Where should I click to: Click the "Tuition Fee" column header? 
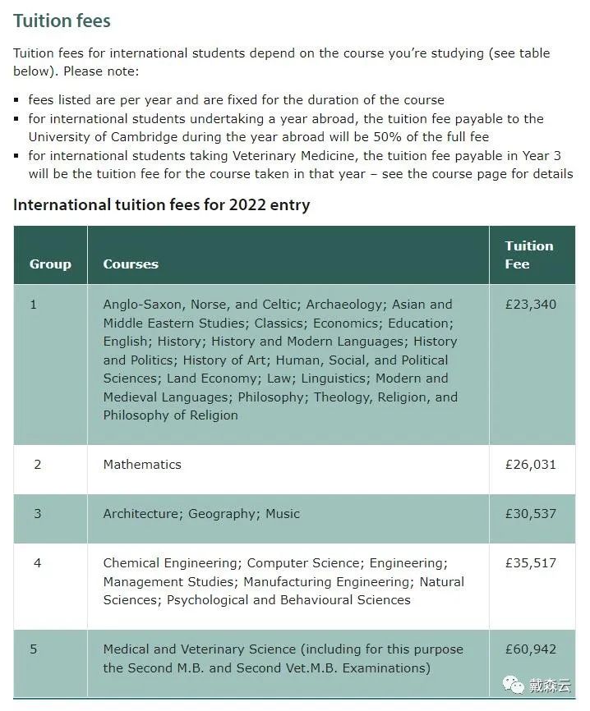(x=529, y=255)
